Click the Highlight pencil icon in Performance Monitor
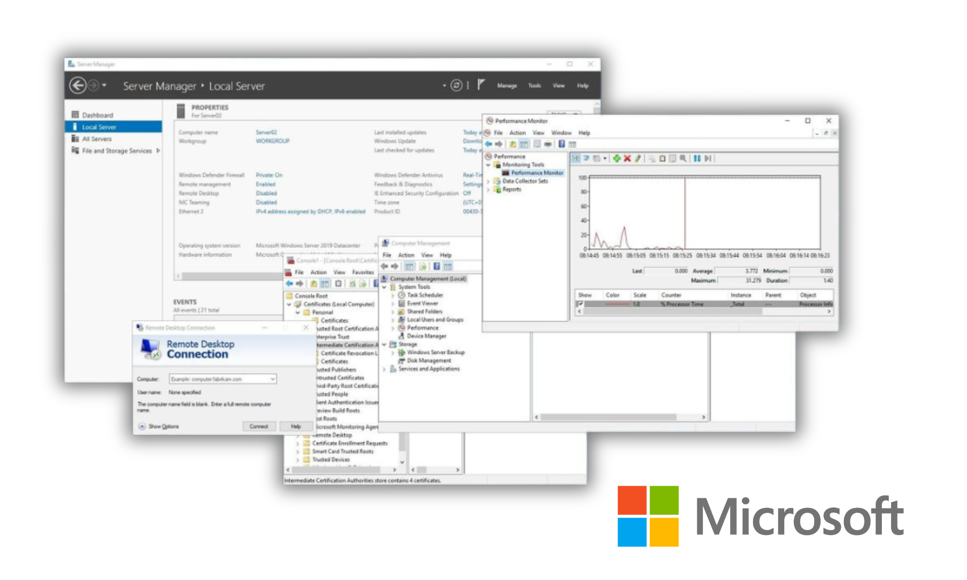Viewport: 967px width, 580px height. (638, 159)
